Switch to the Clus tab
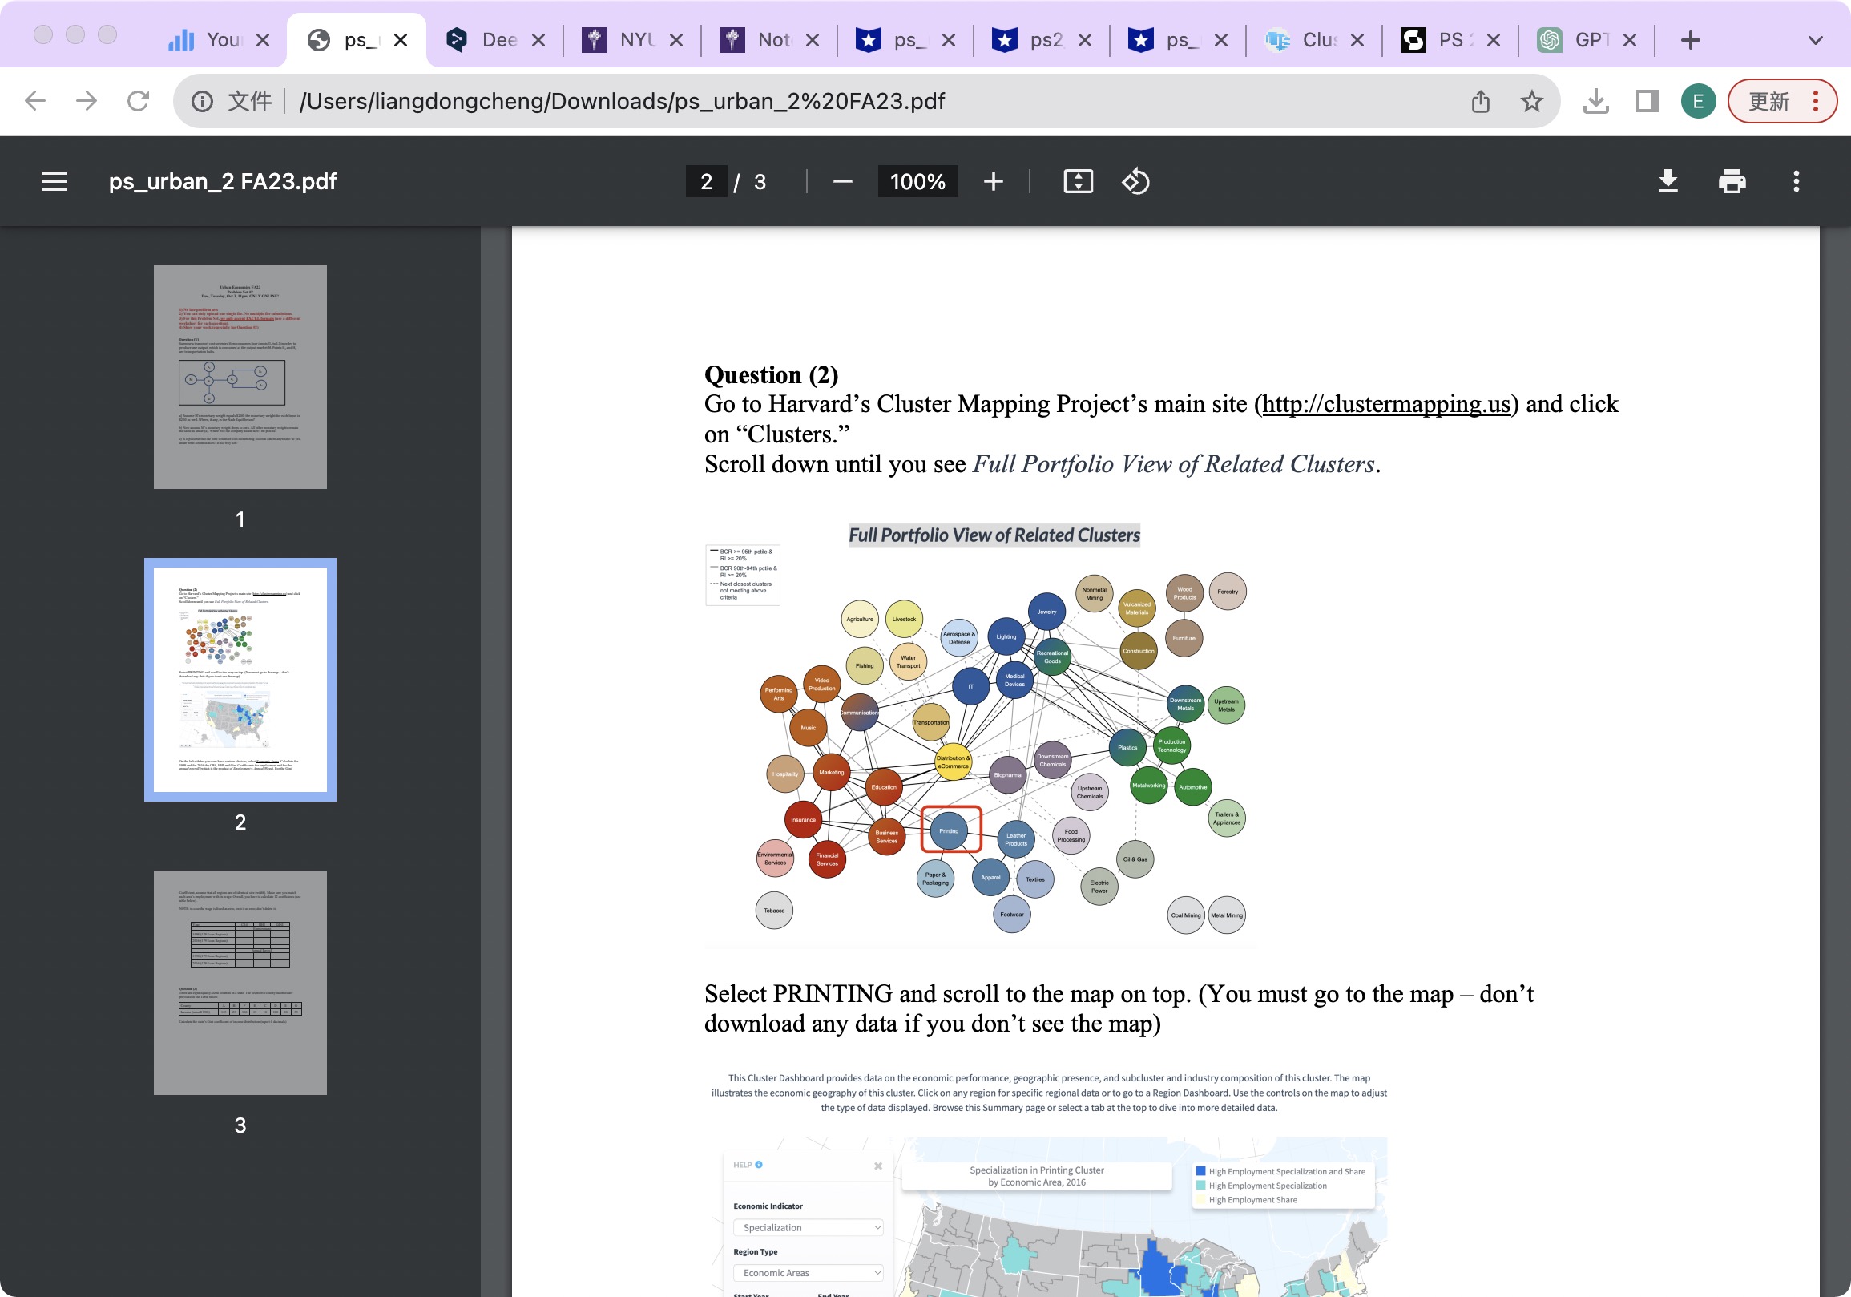 point(1313,39)
